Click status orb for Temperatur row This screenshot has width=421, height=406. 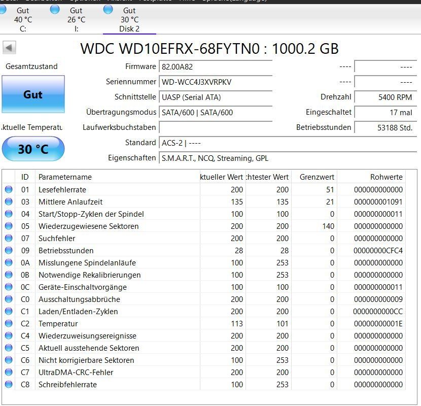pos(9,323)
